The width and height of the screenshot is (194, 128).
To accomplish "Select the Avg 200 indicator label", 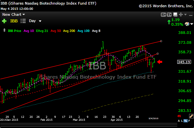I will [x=69, y=31].
